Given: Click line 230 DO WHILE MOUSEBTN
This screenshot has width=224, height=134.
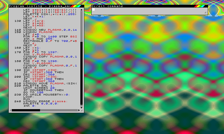Looking at the screenshot, I should [x=42, y=95].
